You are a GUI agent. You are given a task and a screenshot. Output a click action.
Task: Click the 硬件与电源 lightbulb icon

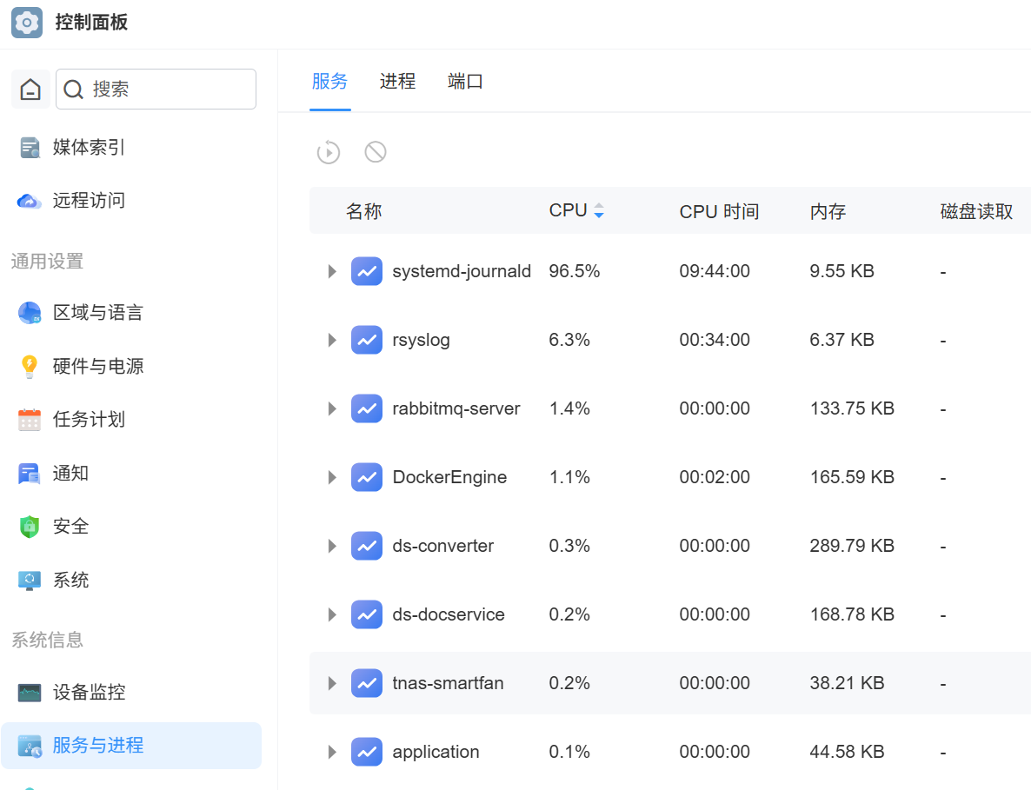tap(30, 366)
